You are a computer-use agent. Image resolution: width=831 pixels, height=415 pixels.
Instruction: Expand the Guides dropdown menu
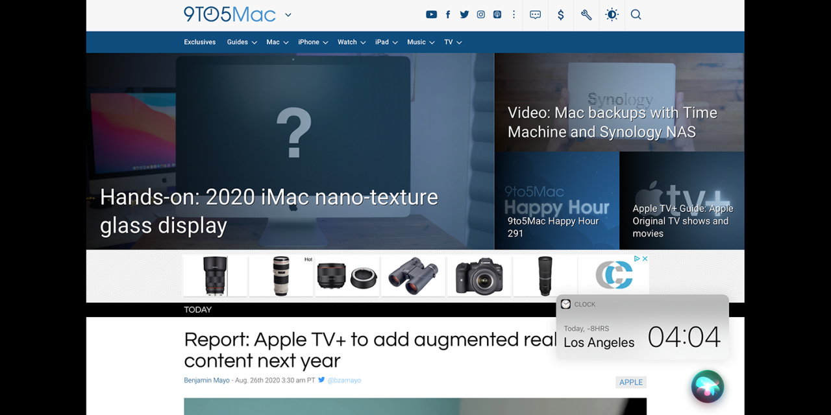tap(242, 42)
